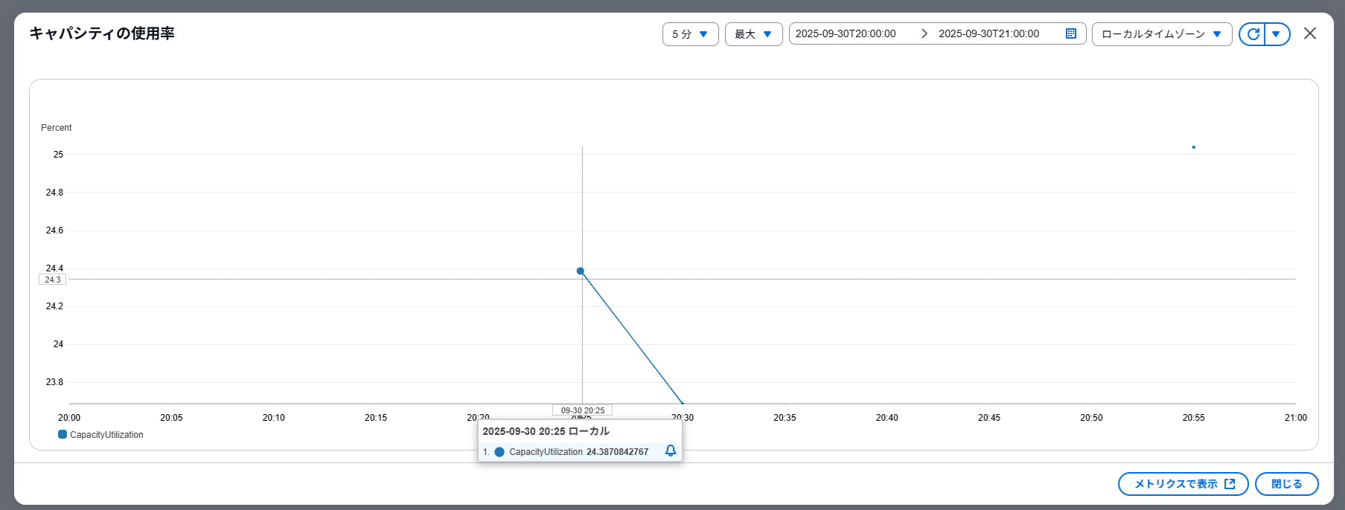This screenshot has height=510, width=1345.
Task: Expand the 5分 period dropdown
Action: tap(690, 34)
